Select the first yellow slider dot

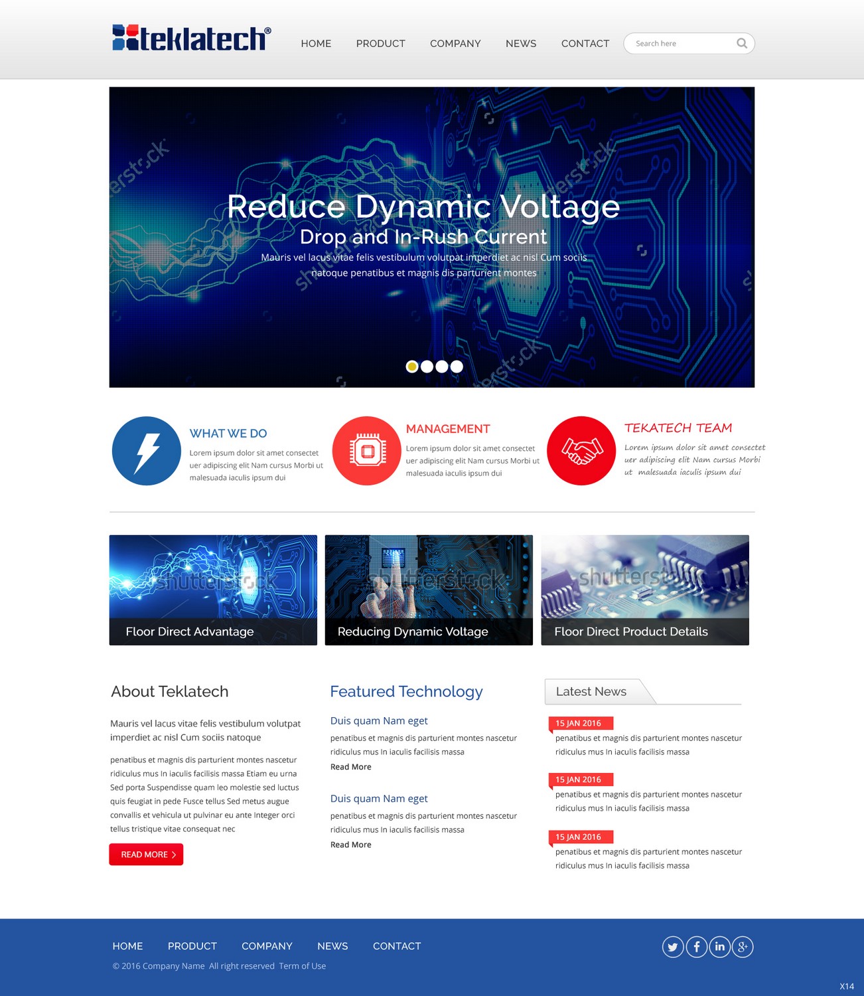[x=412, y=367]
